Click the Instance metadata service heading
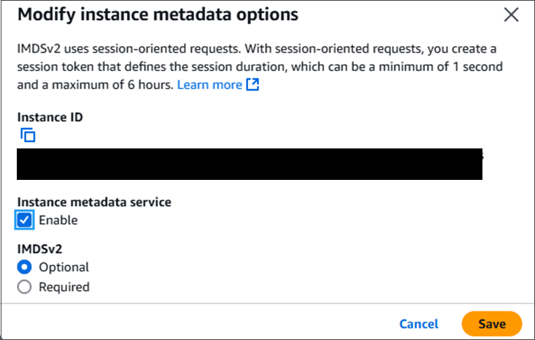 point(94,202)
